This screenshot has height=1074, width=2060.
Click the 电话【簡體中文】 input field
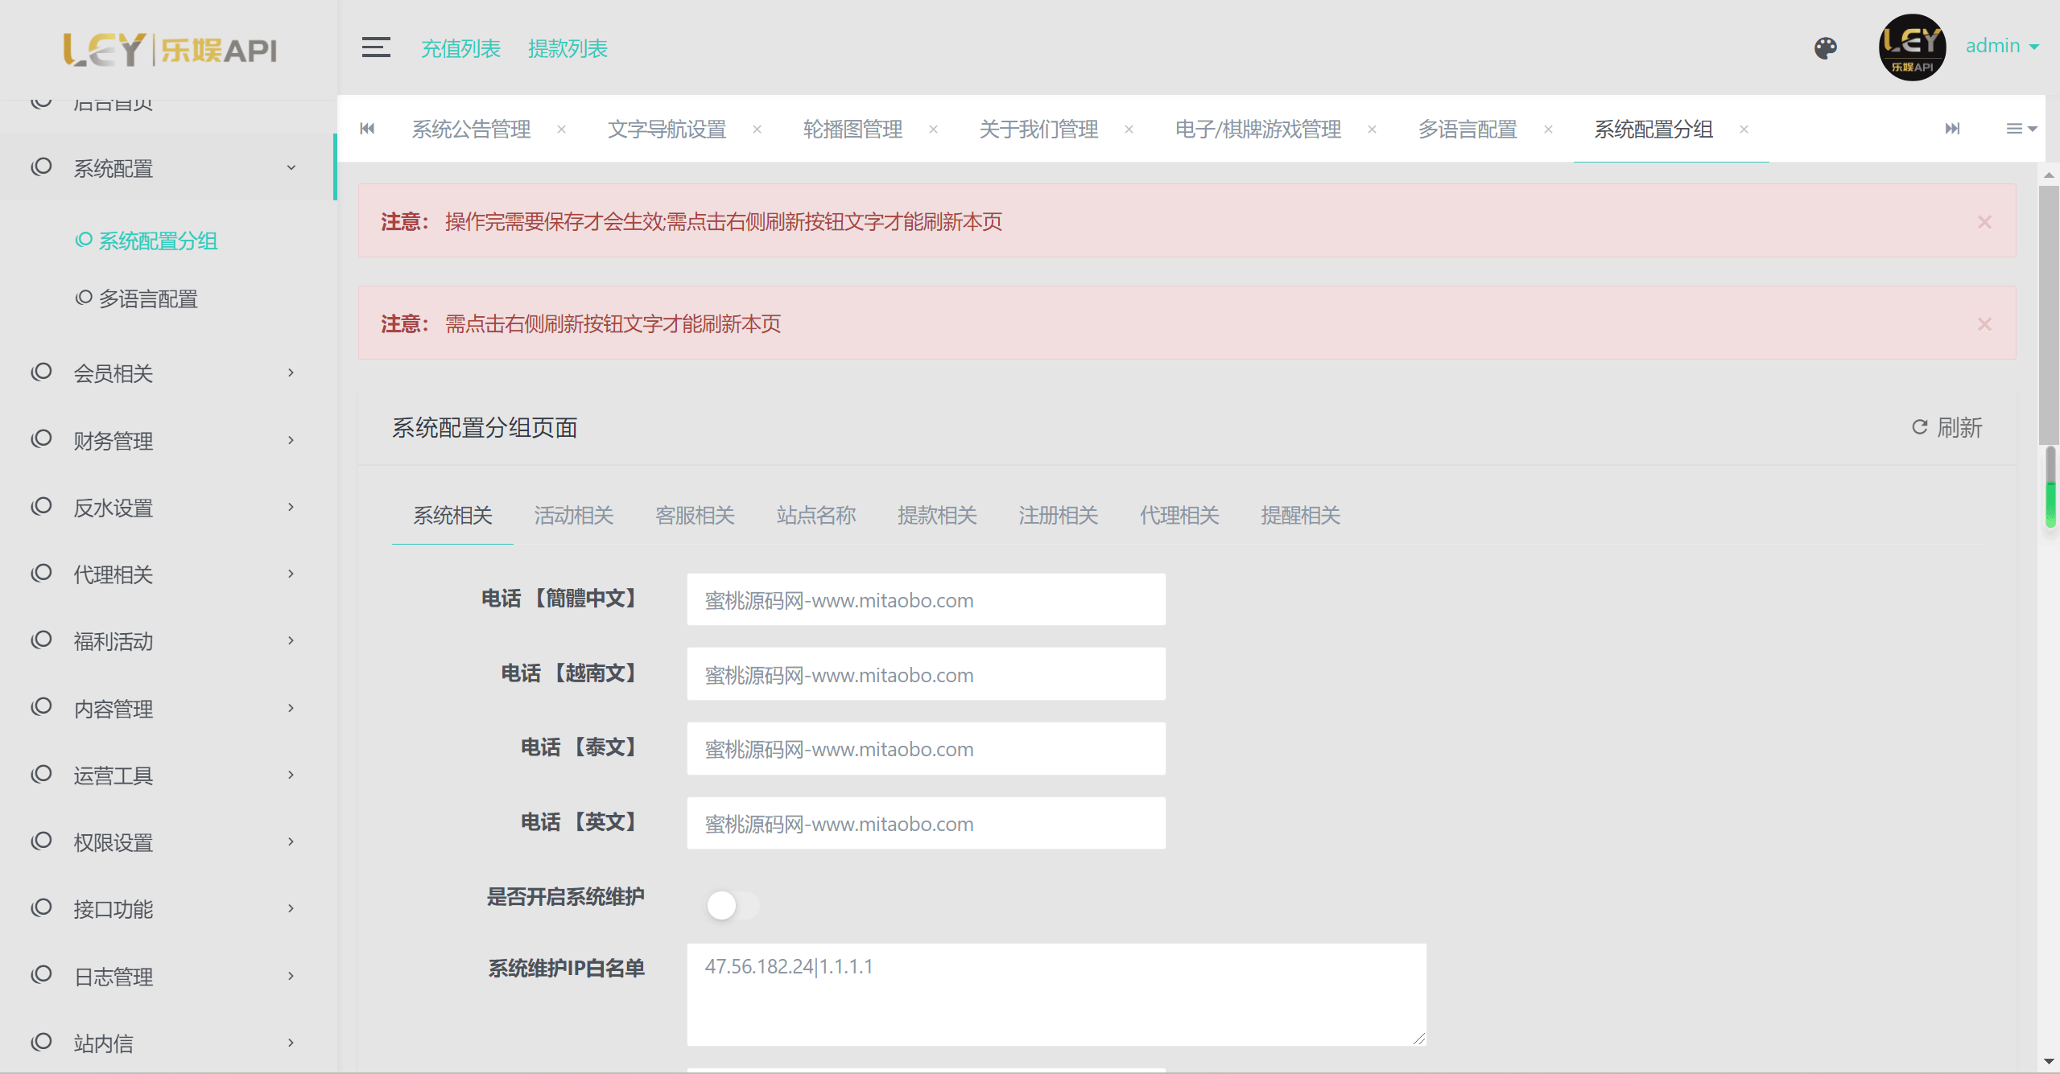click(x=926, y=599)
